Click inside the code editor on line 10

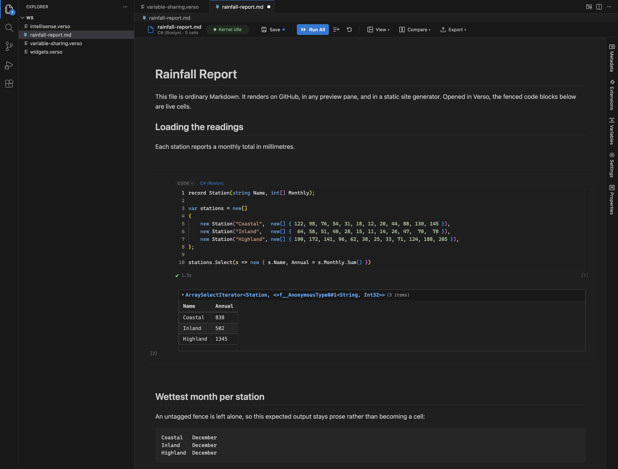[x=279, y=262]
